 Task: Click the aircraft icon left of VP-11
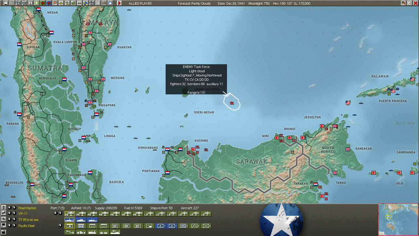(4, 213)
